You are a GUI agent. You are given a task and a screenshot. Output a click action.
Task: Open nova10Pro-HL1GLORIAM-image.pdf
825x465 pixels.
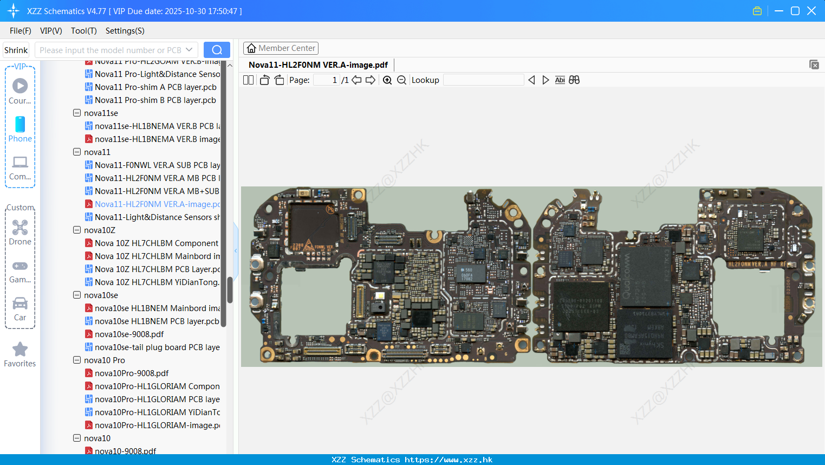pyautogui.click(x=153, y=425)
